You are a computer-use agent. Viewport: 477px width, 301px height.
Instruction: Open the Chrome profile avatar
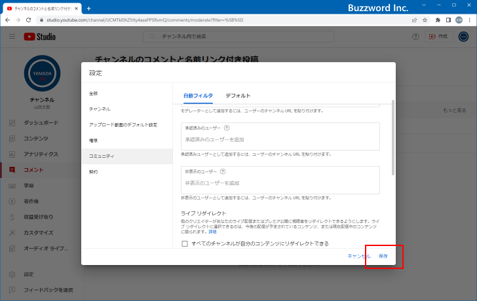point(459,20)
